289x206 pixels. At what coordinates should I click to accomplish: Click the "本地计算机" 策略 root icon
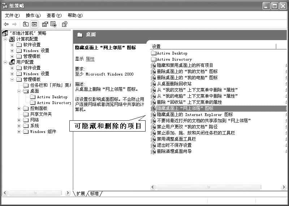coord(5,33)
